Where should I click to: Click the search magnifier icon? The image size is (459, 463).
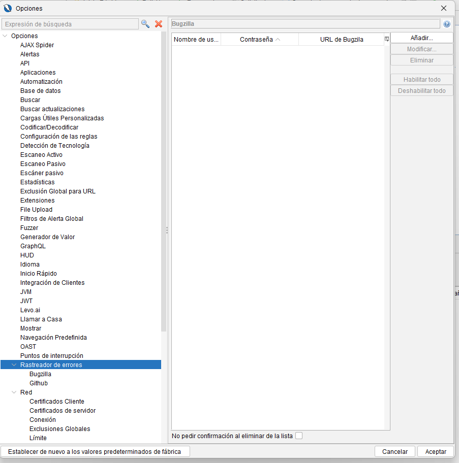click(x=145, y=24)
